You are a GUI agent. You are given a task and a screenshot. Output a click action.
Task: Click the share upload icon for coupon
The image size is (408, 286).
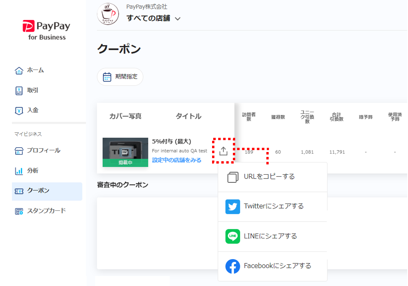coord(223,151)
